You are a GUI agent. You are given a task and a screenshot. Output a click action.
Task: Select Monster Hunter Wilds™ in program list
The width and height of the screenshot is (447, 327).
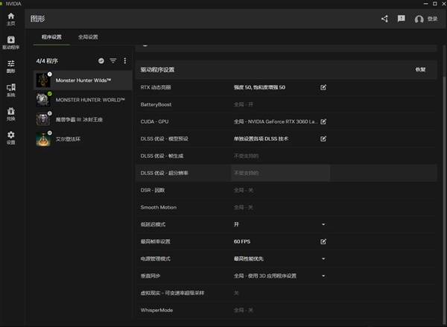click(x=83, y=80)
